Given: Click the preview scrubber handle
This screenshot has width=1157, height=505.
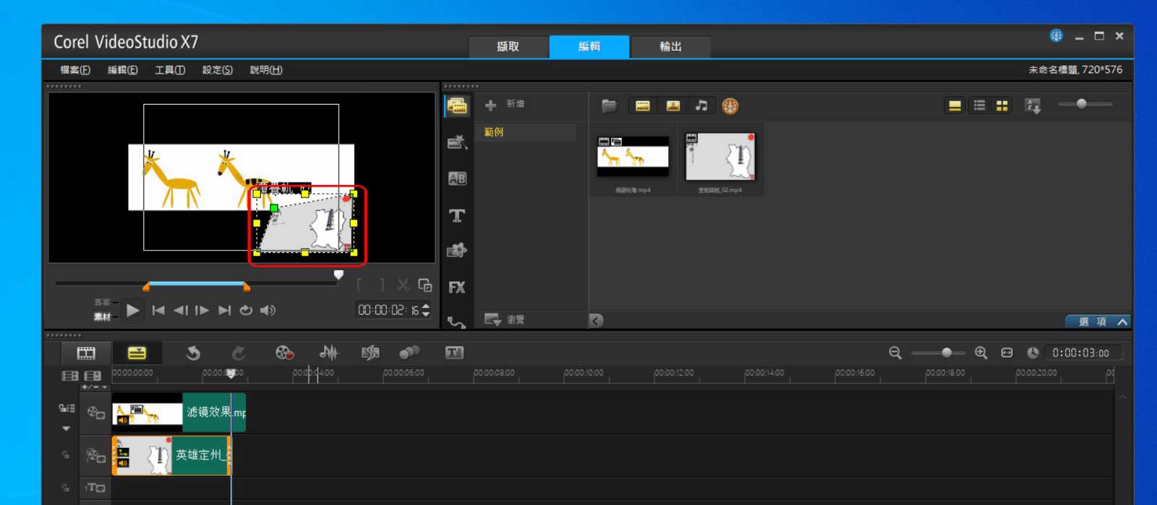Looking at the screenshot, I should pos(338,275).
